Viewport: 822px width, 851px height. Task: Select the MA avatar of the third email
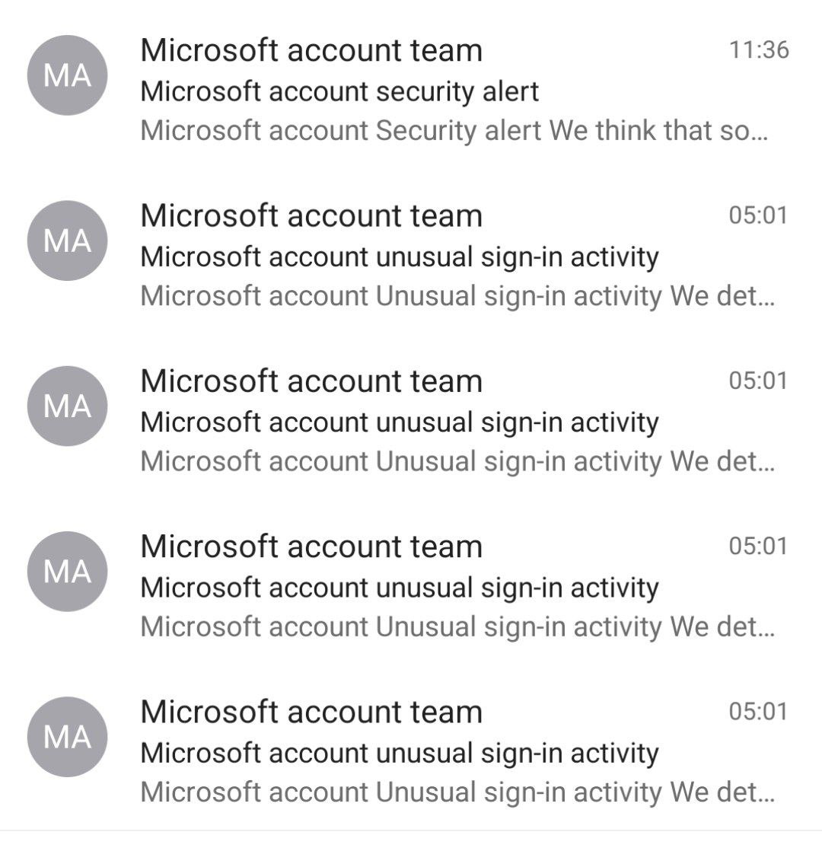(x=68, y=406)
